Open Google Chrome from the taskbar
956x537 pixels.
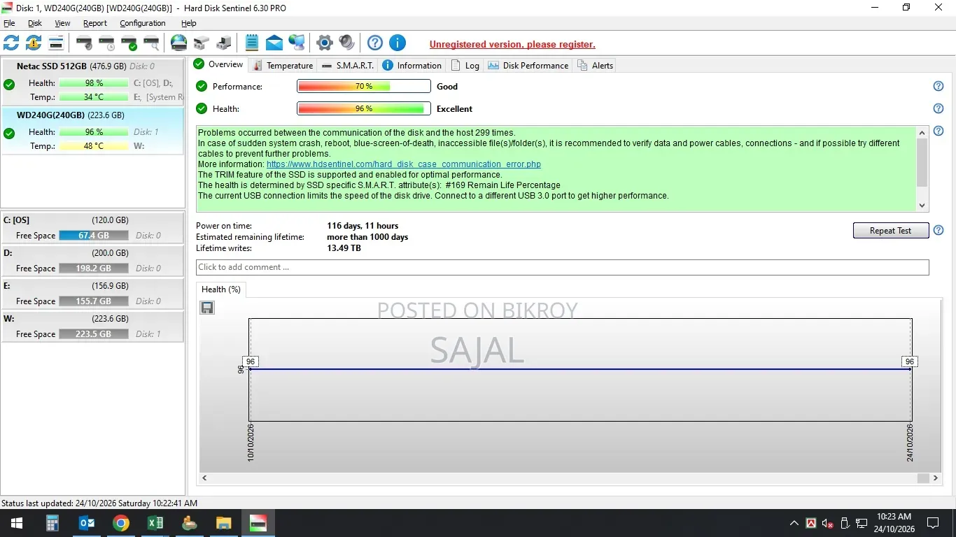(x=121, y=523)
